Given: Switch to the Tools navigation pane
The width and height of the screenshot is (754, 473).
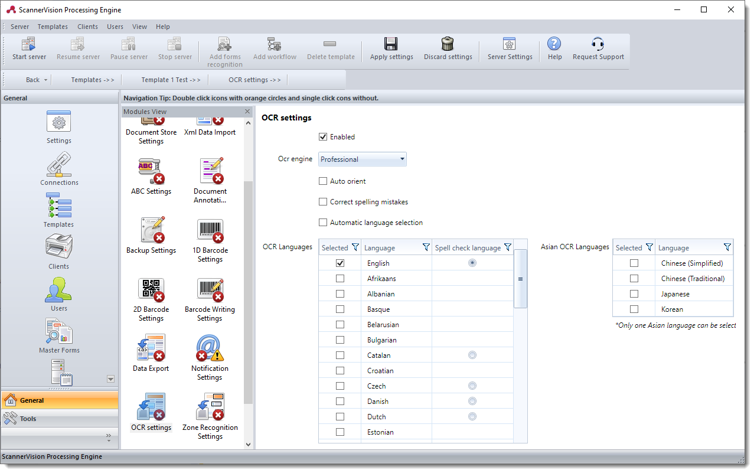Looking at the screenshot, I should tap(59, 419).
